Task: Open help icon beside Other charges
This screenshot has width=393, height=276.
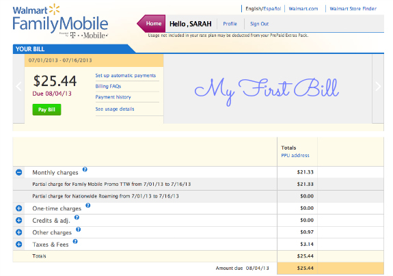Action: pyautogui.click(x=78, y=230)
